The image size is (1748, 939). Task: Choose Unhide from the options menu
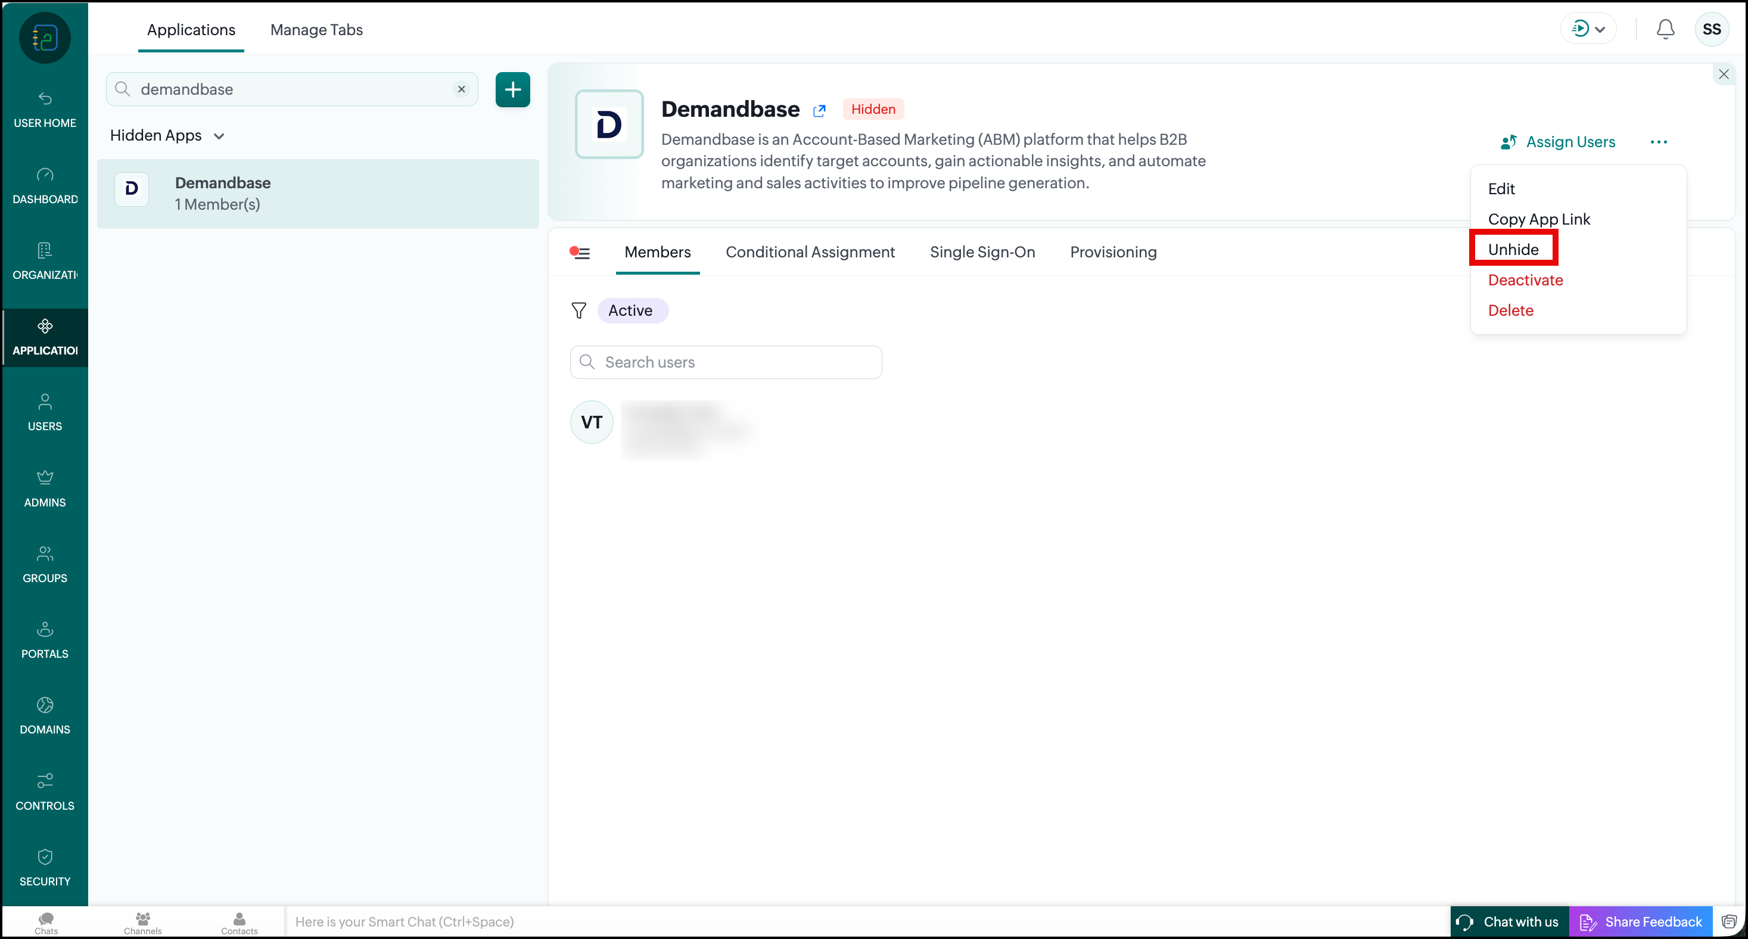coord(1513,249)
